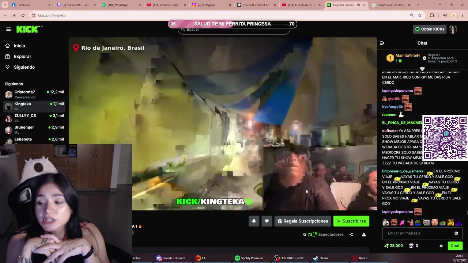Open Siguiendo in sidebar
Image resolution: width=468 pixels, height=263 pixels.
pos(24,67)
